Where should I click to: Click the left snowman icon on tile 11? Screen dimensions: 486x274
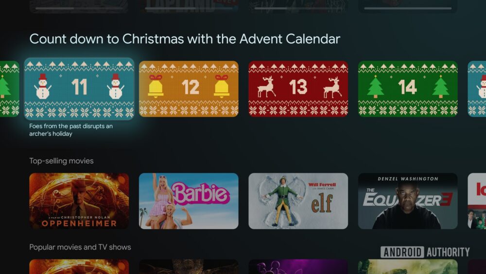43,86
